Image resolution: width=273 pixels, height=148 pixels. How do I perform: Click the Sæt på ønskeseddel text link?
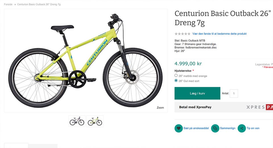point(196,128)
